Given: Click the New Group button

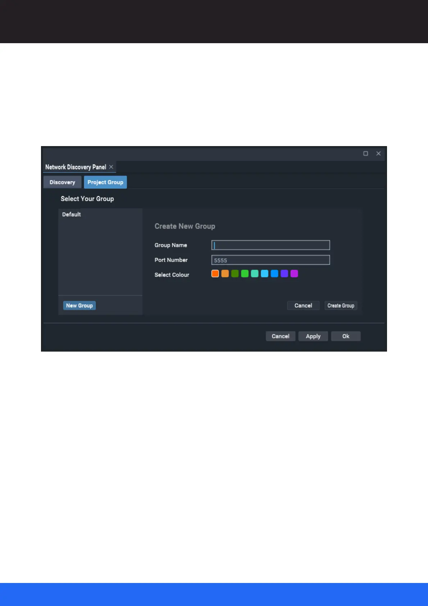Looking at the screenshot, I should point(79,306).
